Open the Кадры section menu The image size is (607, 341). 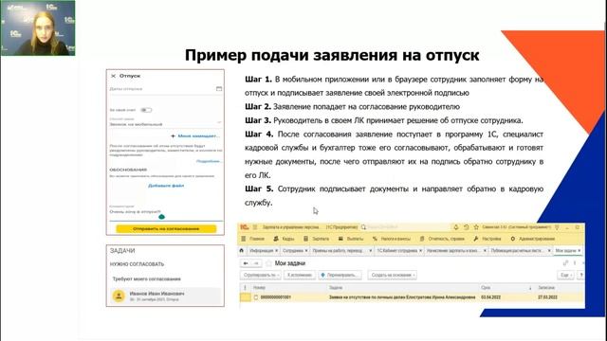point(284,239)
